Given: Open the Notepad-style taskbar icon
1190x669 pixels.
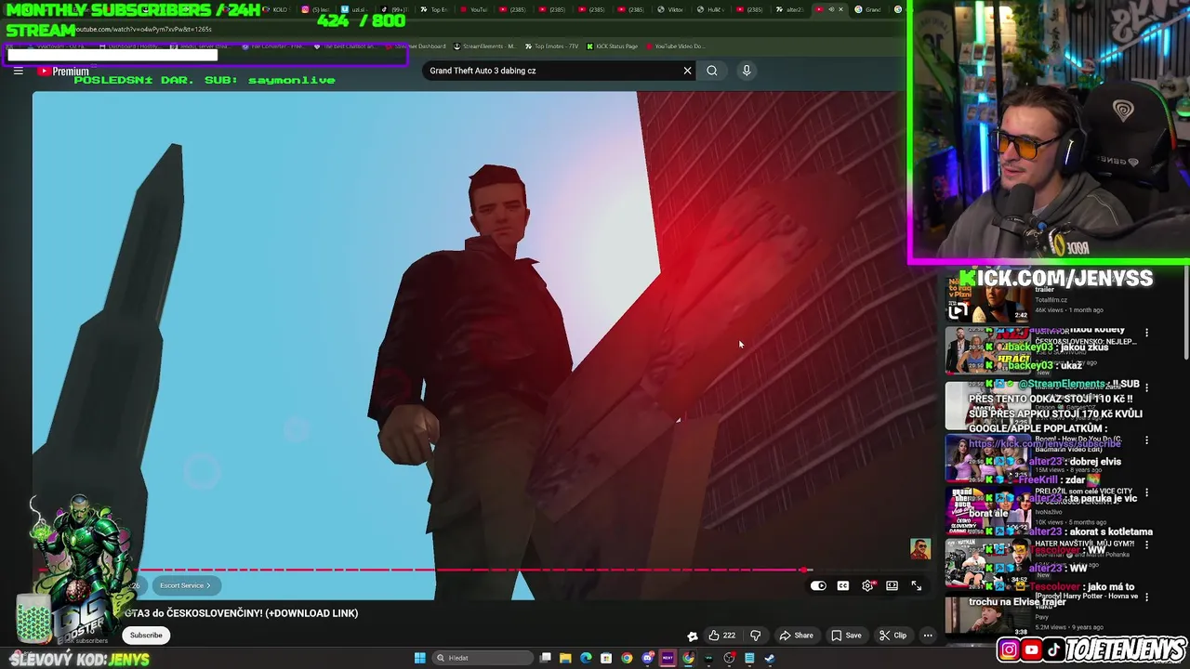Looking at the screenshot, I should point(749,658).
